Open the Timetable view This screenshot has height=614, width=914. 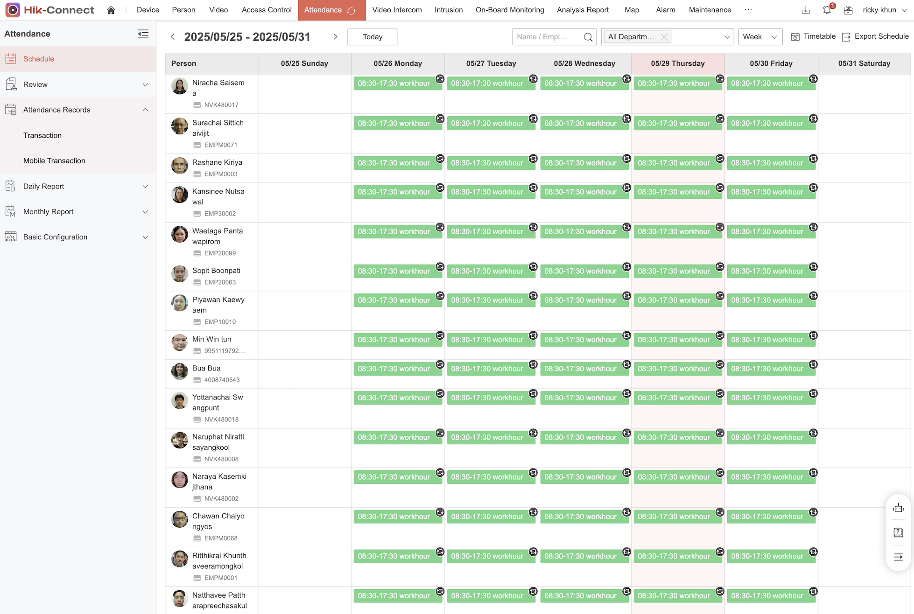pos(813,36)
